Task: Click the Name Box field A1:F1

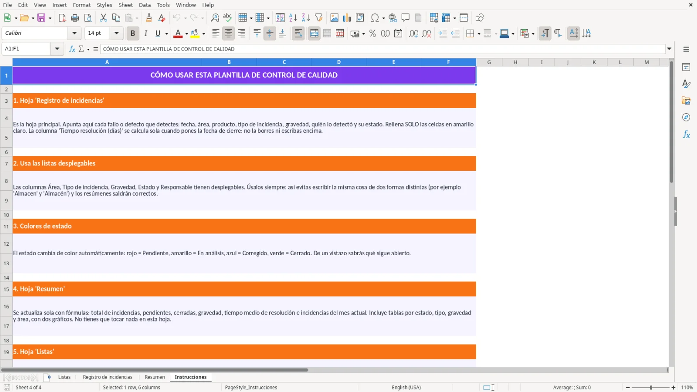Action: (26, 49)
